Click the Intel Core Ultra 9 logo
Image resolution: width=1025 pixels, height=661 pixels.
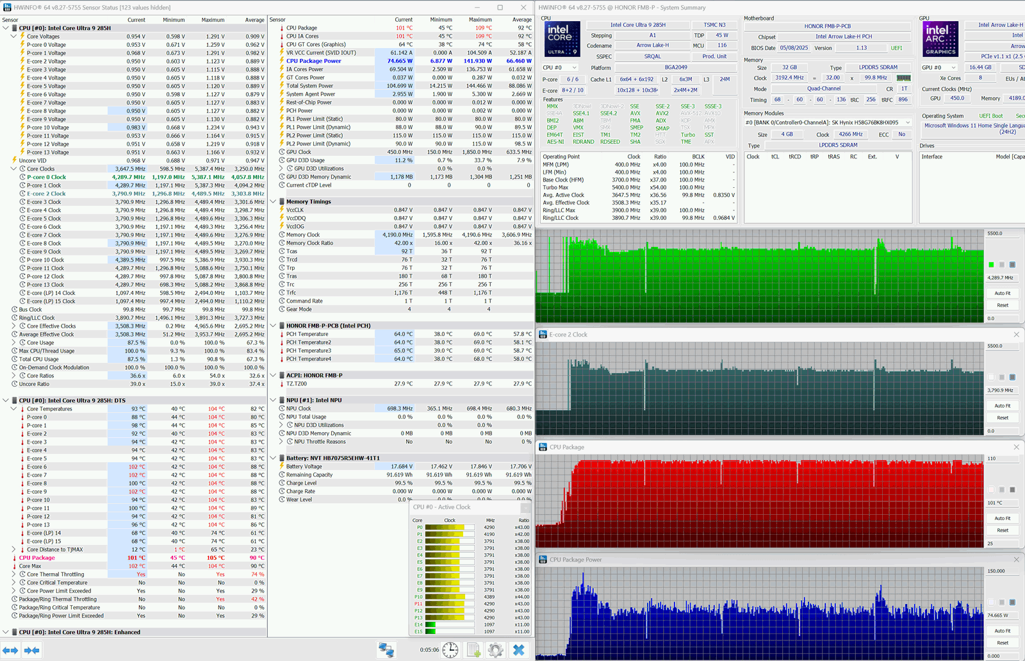pos(562,38)
